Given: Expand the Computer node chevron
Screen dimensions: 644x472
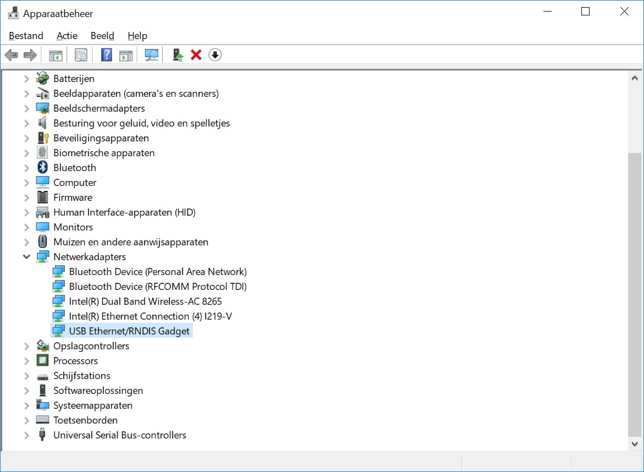Looking at the screenshot, I should [x=26, y=183].
